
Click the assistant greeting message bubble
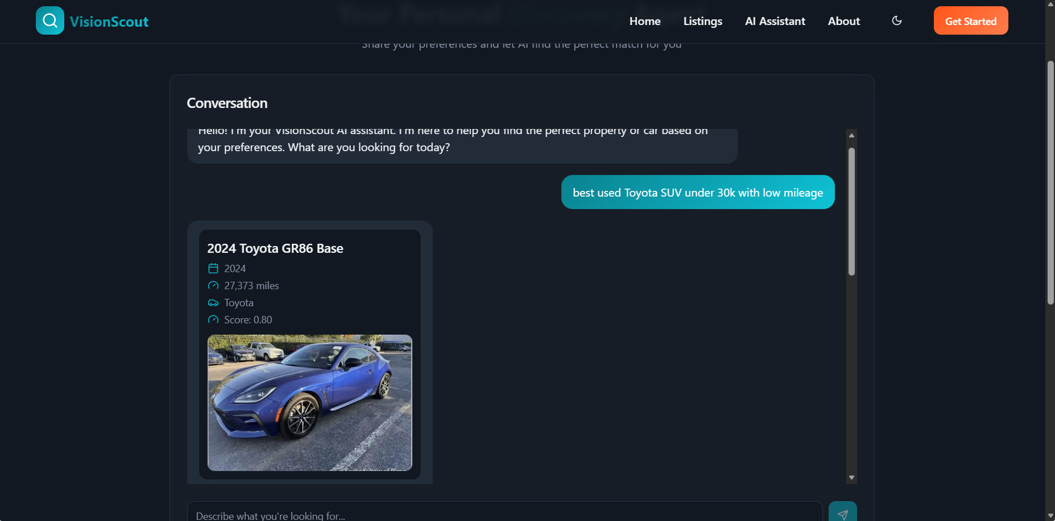tap(462, 146)
